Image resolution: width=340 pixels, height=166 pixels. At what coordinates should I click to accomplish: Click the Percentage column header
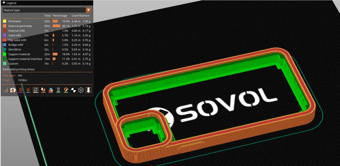(60, 16)
